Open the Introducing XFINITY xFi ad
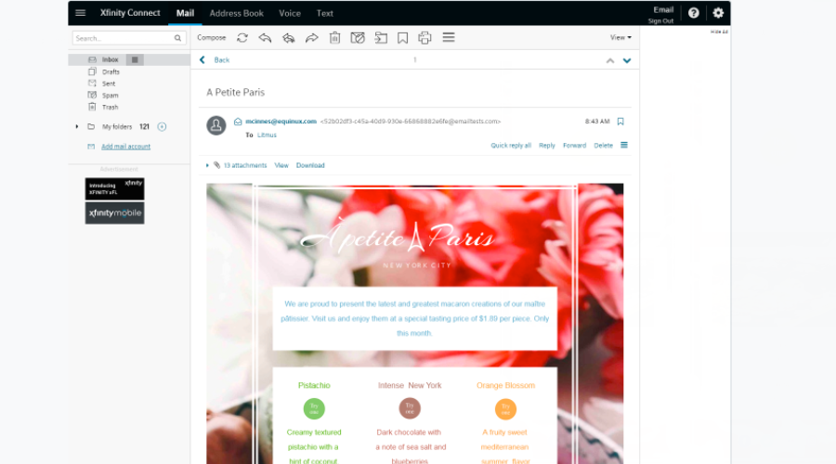This screenshot has width=836, height=464. tap(114, 188)
